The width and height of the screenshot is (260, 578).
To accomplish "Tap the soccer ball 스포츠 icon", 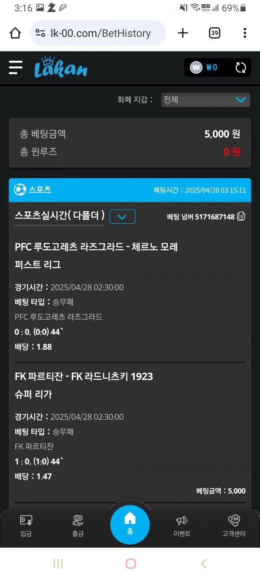I will 20,190.
